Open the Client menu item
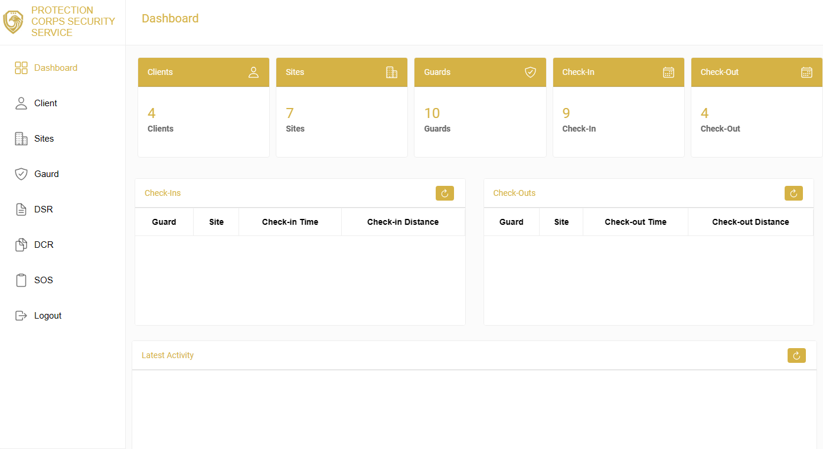 45,103
